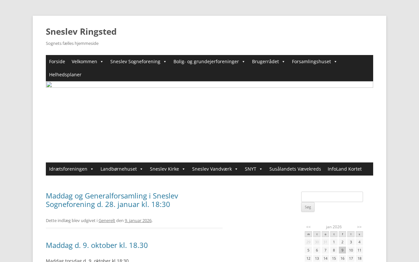Expand Sneslev Kirke dropdown arrow
The image size is (419, 262).
[x=183, y=169]
